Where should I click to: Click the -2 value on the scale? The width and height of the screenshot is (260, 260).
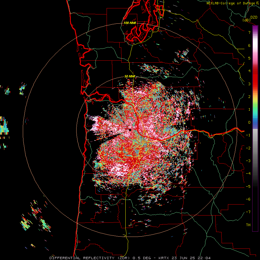248,148
